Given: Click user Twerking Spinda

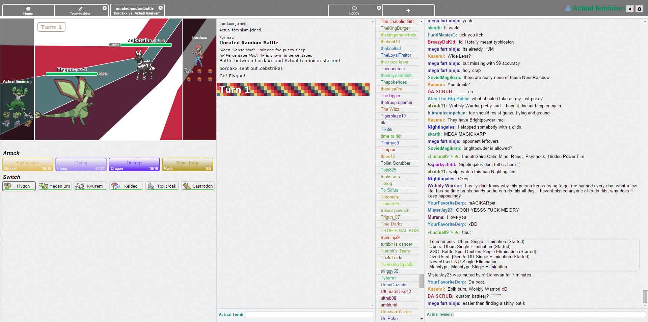Looking at the screenshot, I should tap(397, 264).
